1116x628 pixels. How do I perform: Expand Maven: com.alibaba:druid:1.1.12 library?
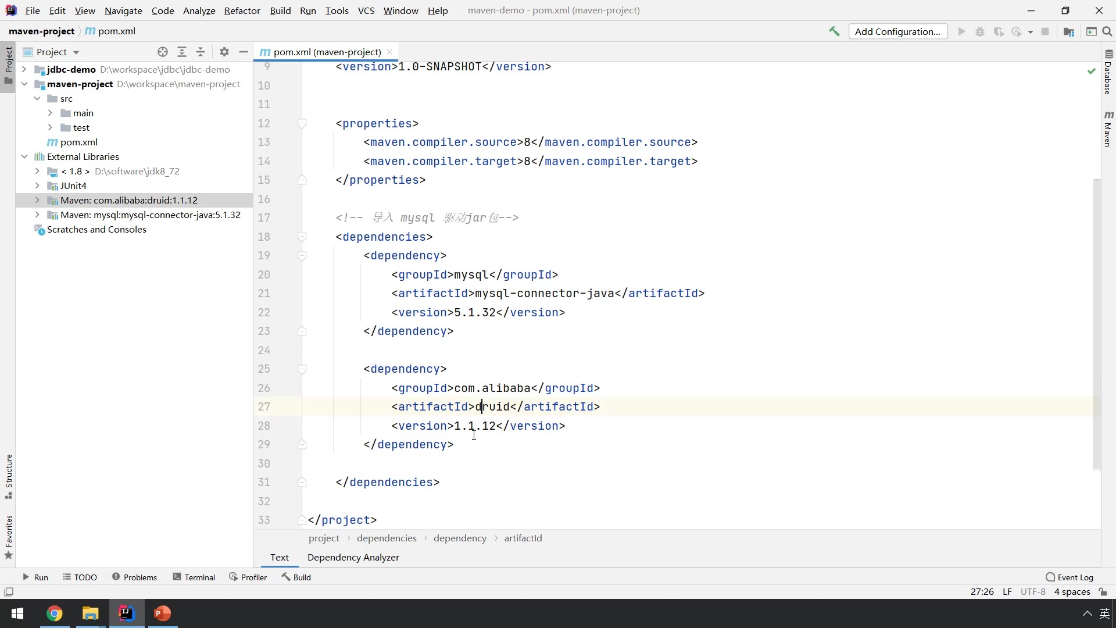point(37,200)
